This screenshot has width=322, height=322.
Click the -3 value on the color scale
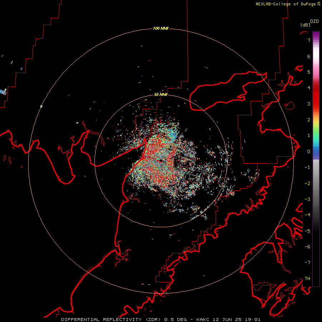307,199
